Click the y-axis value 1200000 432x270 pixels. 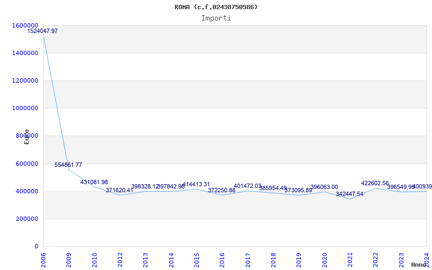[x=25, y=80]
